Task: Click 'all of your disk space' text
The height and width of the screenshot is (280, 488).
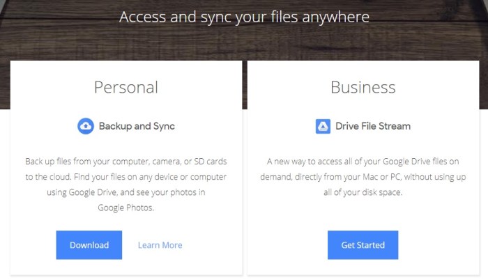Action: [x=363, y=192]
